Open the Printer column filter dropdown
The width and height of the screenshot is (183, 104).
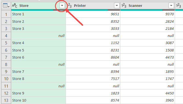pos(117,5)
